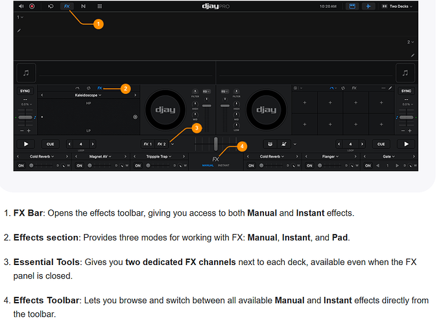Click the target icon in the FX pad

[x=136, y=117]
